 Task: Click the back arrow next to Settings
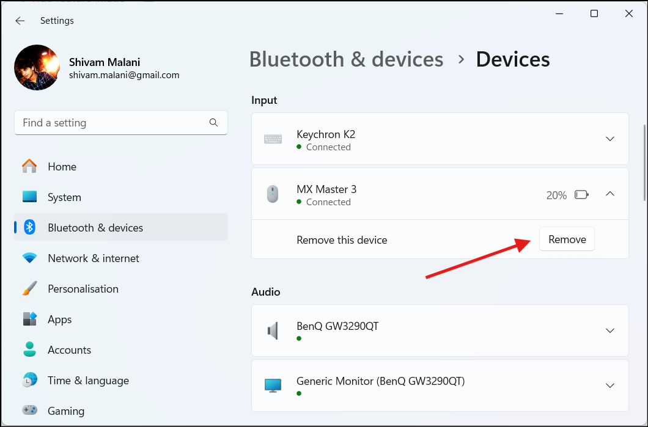[x=20, y=20]
